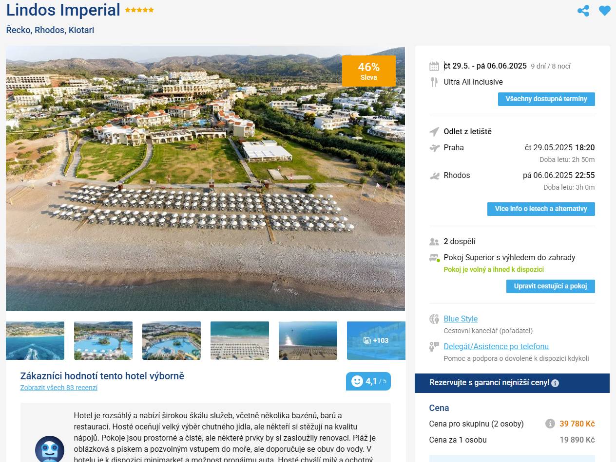Open the +103 more photos thumbnail
The image size is (616, 462).
(x=376, y=340)
